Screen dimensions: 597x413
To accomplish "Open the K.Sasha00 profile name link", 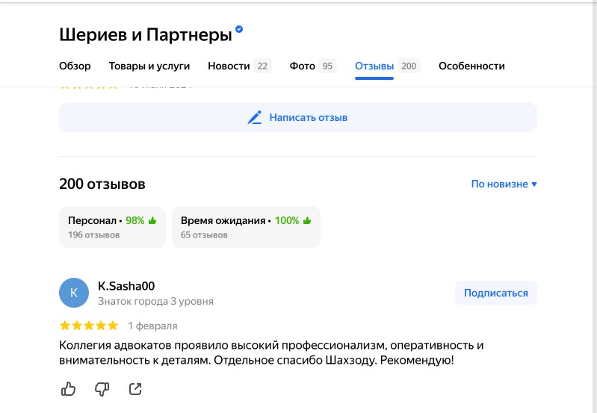I will [x=126, y=286].
